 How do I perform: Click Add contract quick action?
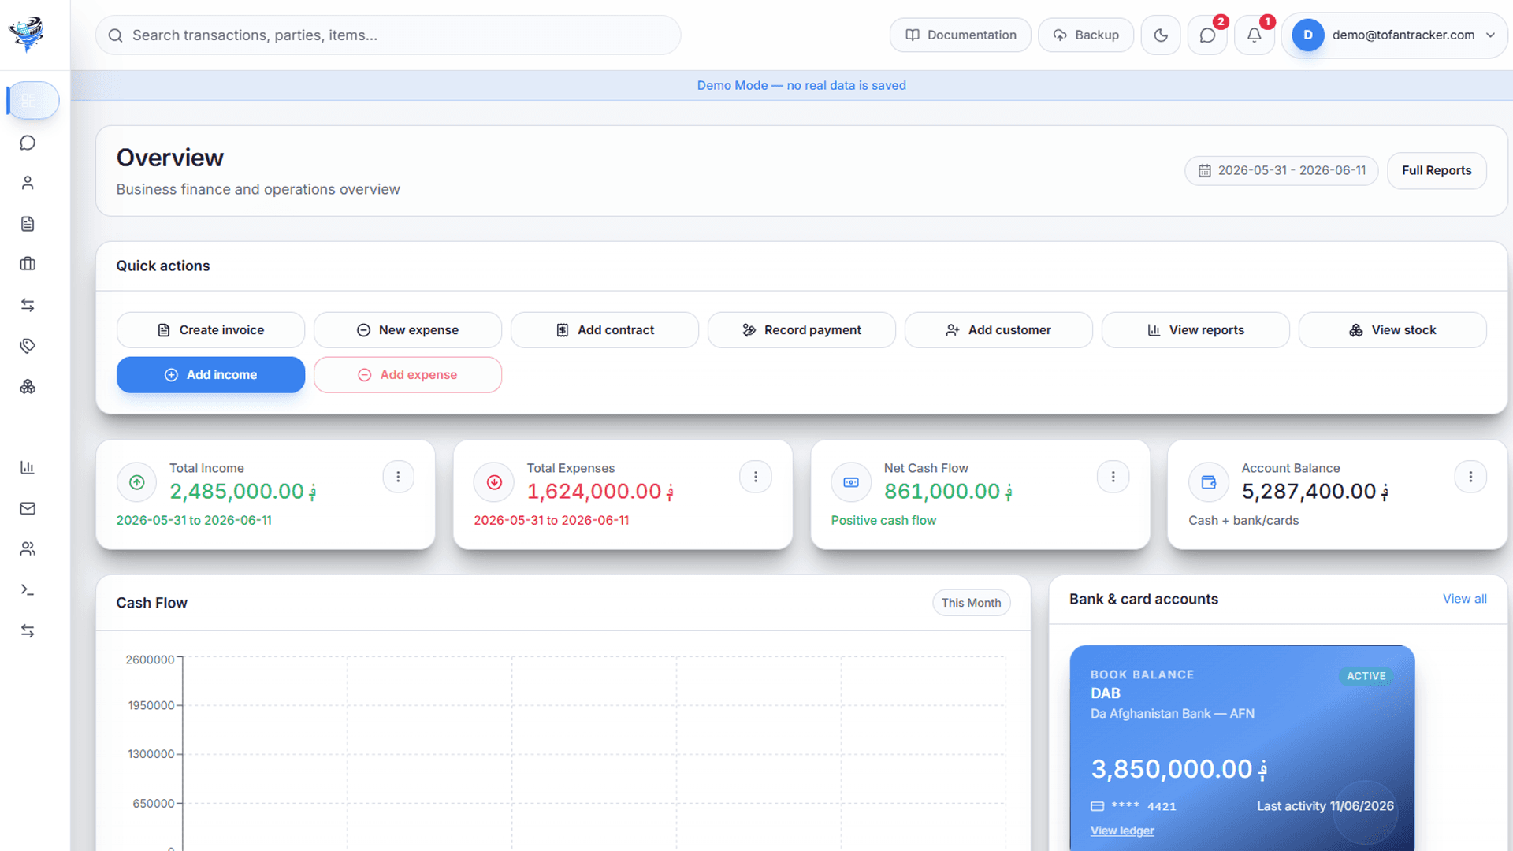pos(604,330)
